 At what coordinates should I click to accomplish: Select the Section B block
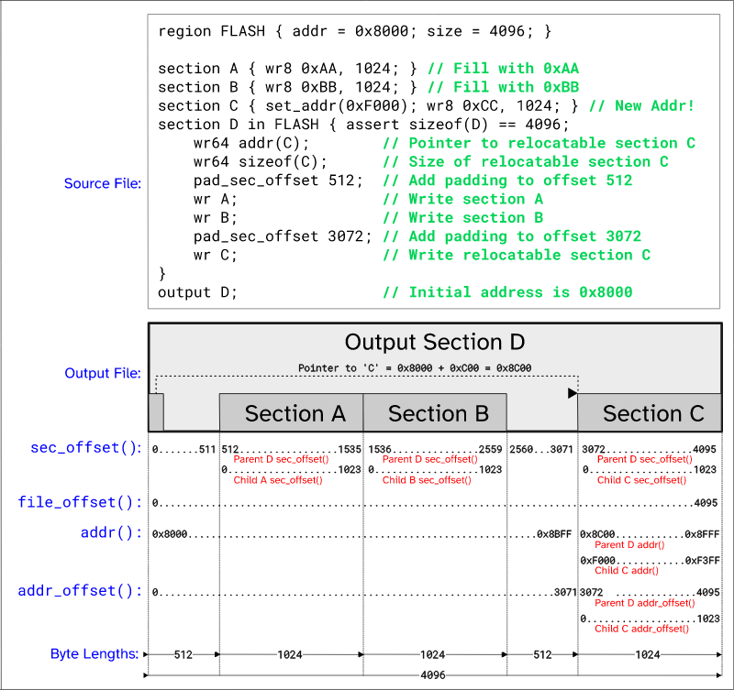coord(435,412)
